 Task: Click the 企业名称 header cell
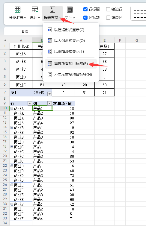click(x=21, y=46)
